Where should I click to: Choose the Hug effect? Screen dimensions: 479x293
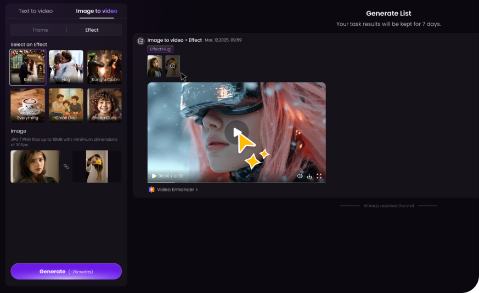(x=66, y=67)
